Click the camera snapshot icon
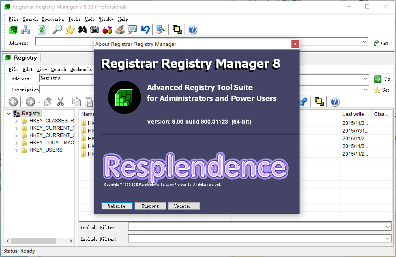The height and width of the screenshot is (257, 396). click(x=95, y=30)
